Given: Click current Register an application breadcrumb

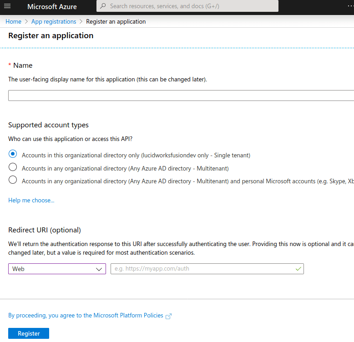Looking at the screenshot, I should coord(116,21).
